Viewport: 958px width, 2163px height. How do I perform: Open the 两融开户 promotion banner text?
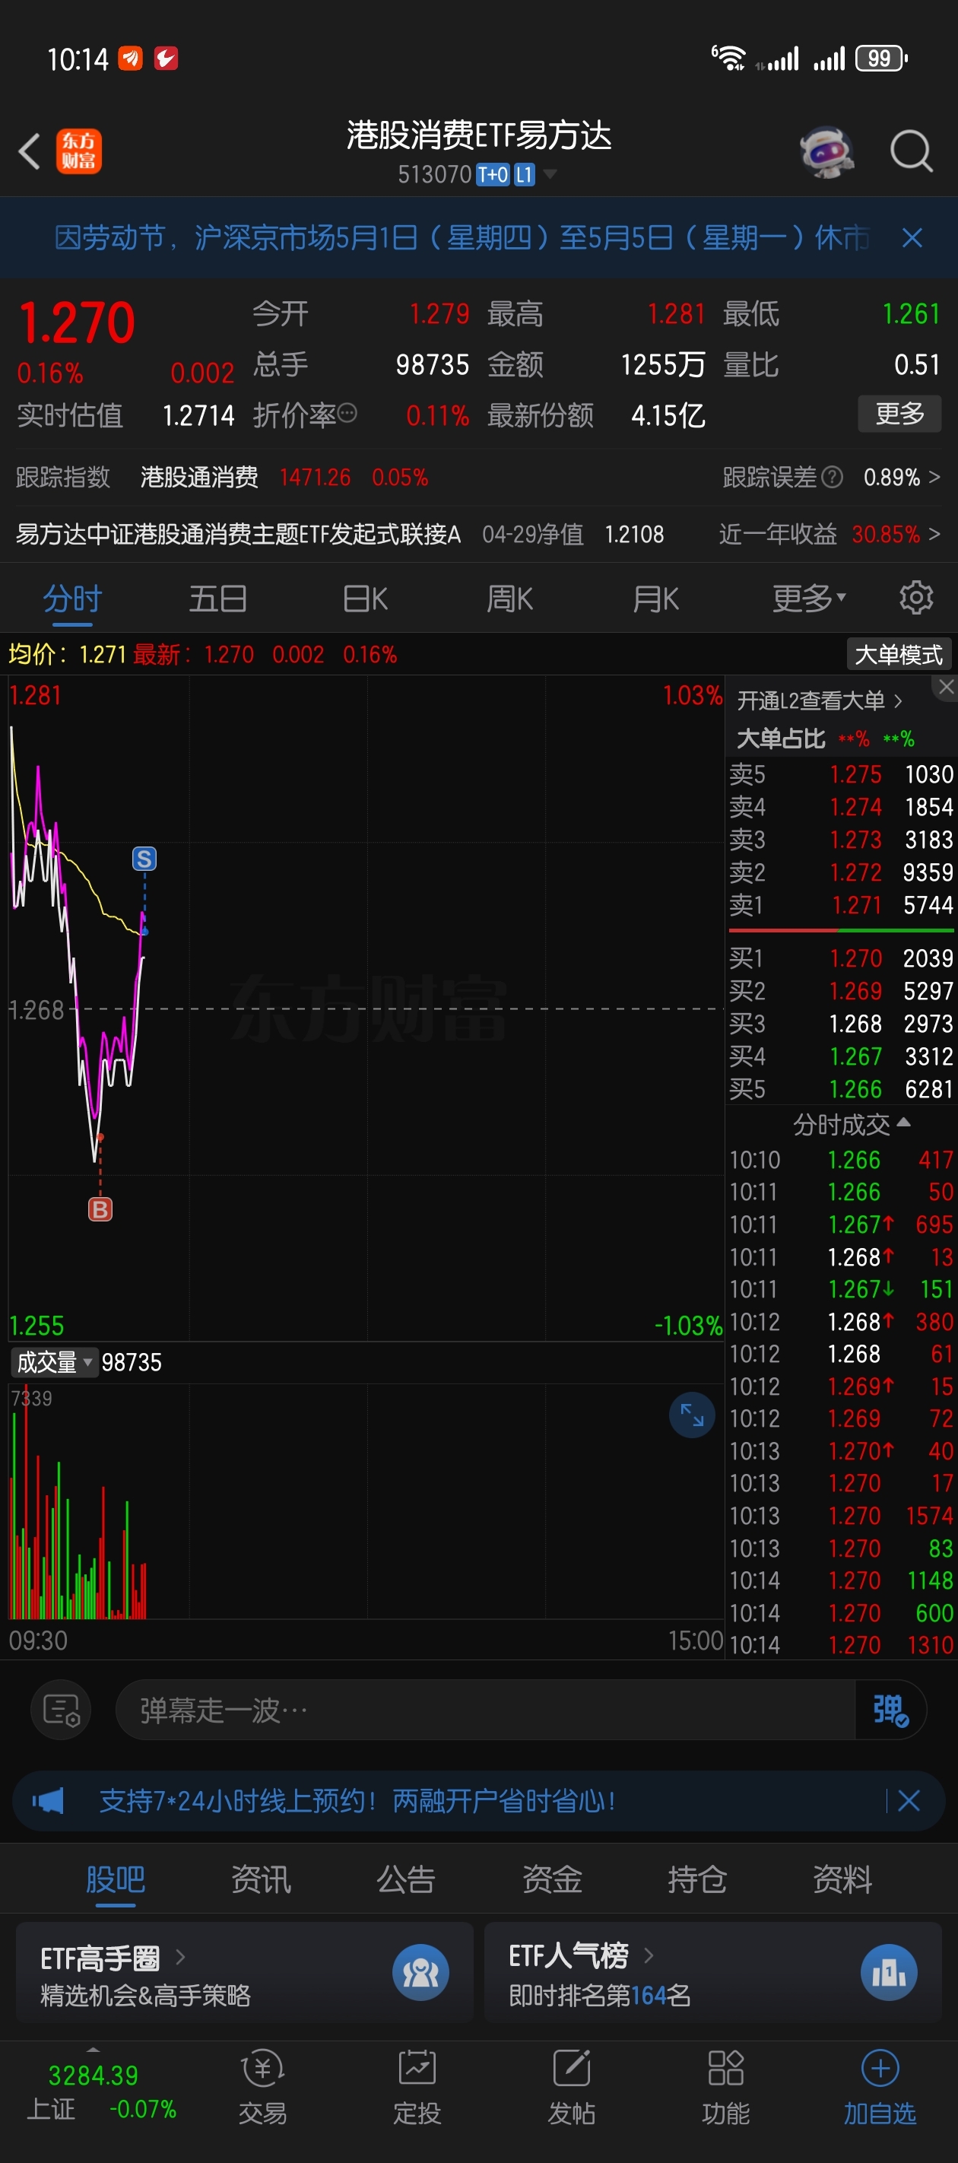click(357, 1800)
